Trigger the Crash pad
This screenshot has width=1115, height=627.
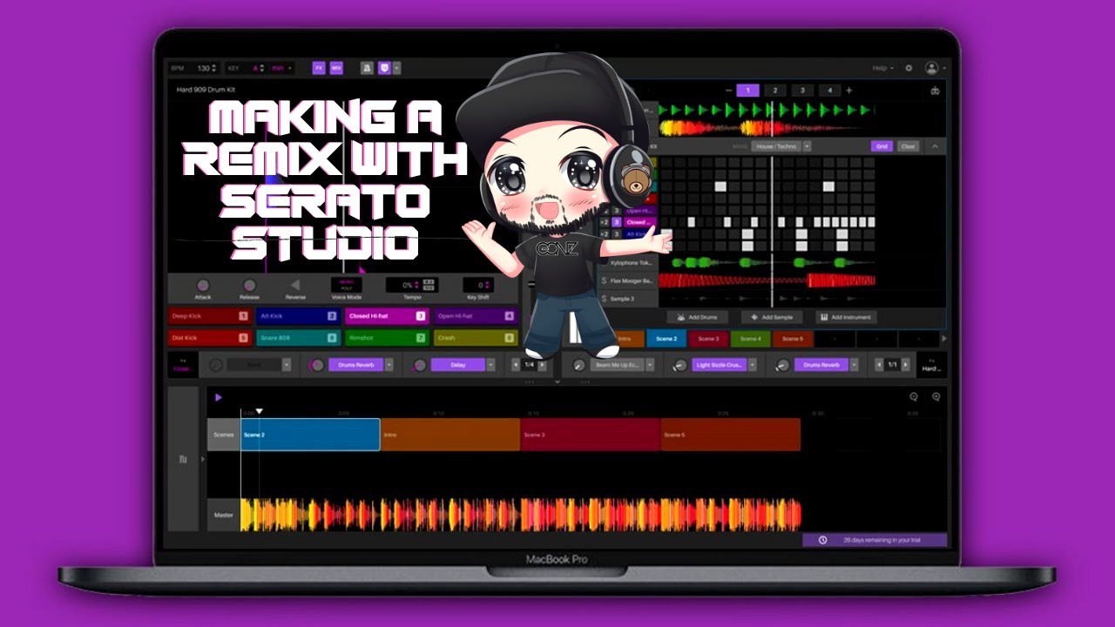(x=475, y=337)
